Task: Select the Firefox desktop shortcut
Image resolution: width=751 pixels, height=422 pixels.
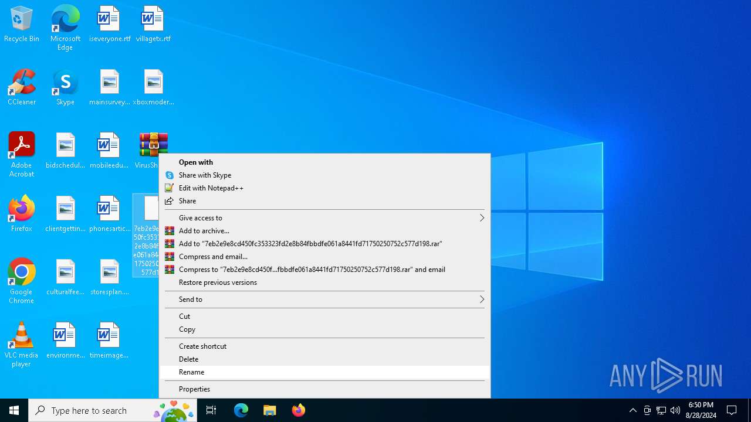Action: [22, 215]
